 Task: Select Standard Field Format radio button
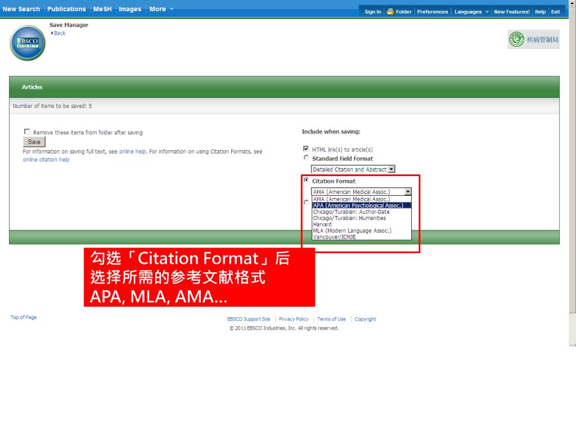(306, 157)
